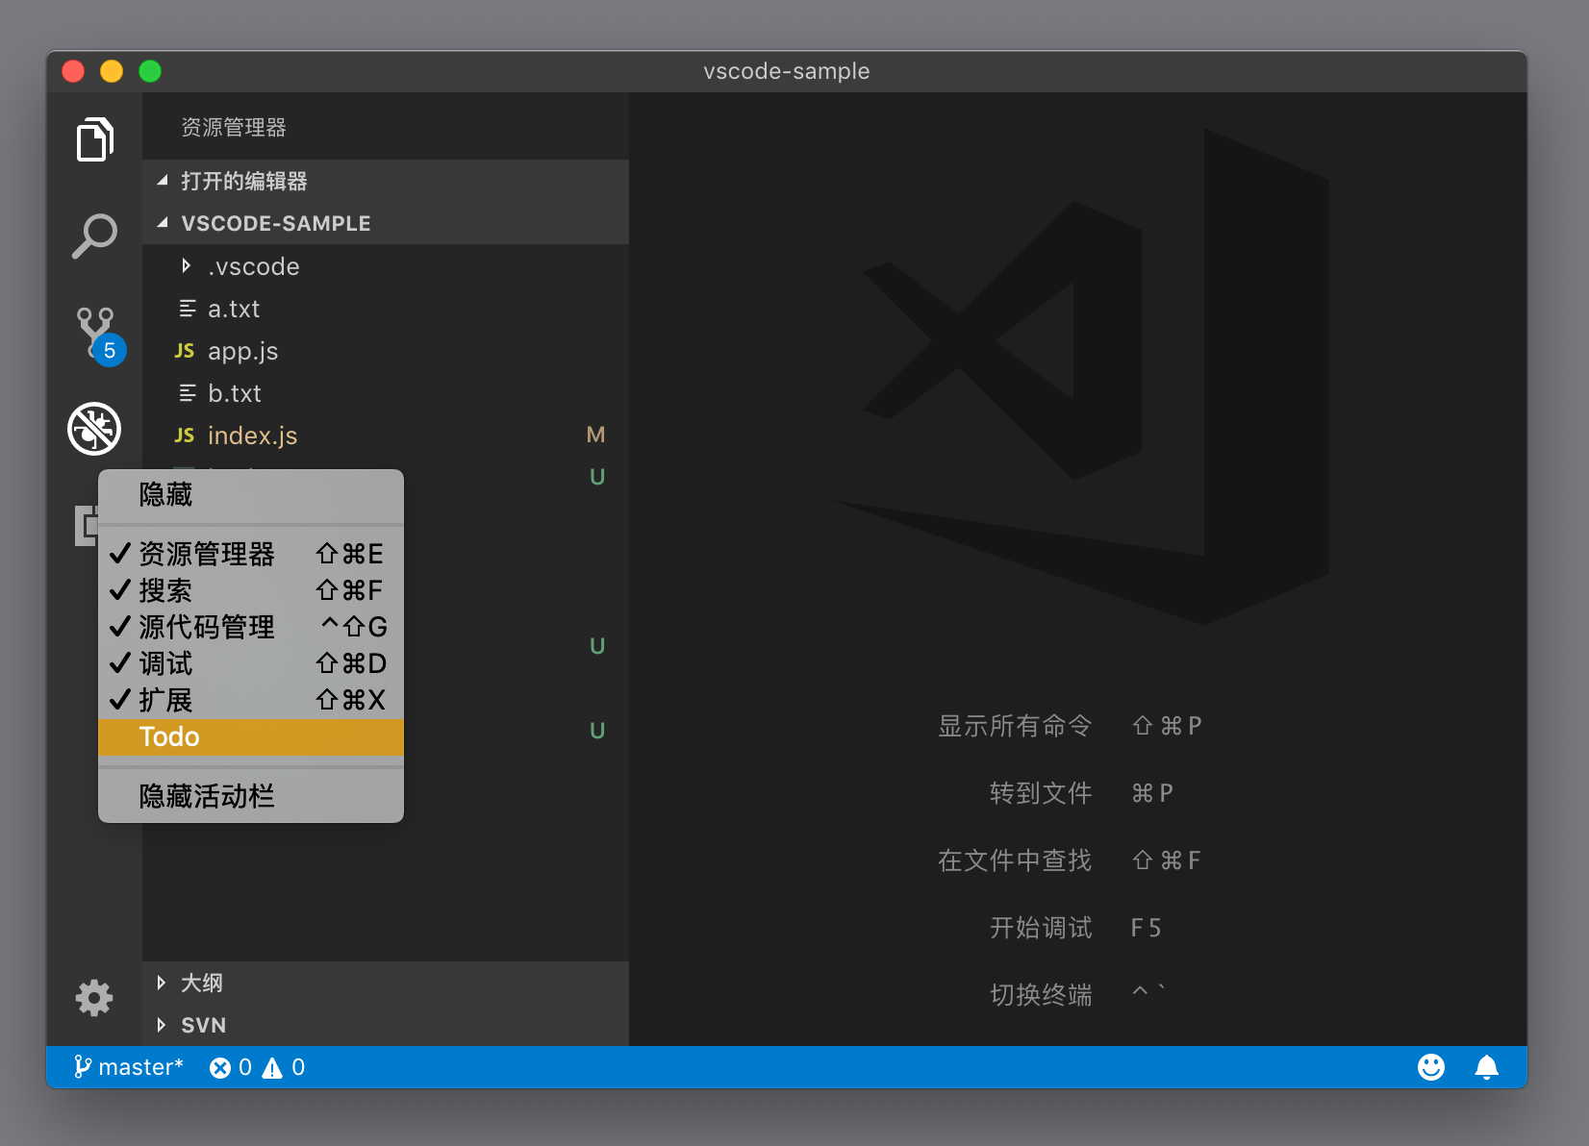The width and height of the screenshot is (1589, 1146).
Task: Choose 隐藏活动栏 in the context menu
Action: point(251,796)
